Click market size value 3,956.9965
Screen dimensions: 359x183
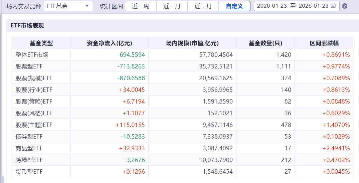[x=218, y=90]
